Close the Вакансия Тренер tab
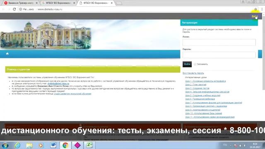This screenshot has width=265, height=149. point(37,3)
